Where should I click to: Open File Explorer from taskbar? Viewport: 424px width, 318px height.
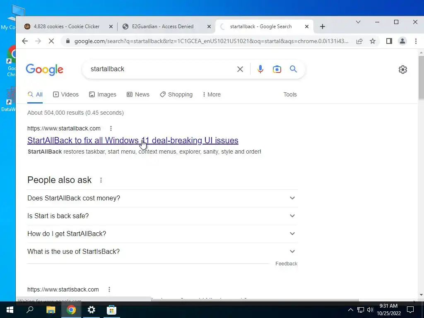pos(51,310)
